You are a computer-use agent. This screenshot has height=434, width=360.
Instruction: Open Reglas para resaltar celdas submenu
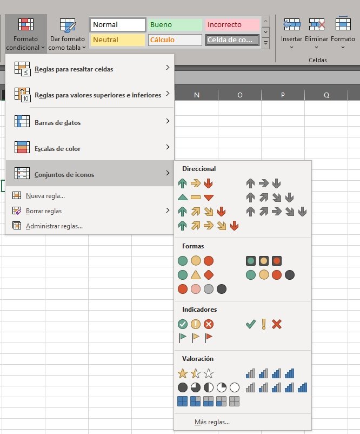tap(90, 69)
